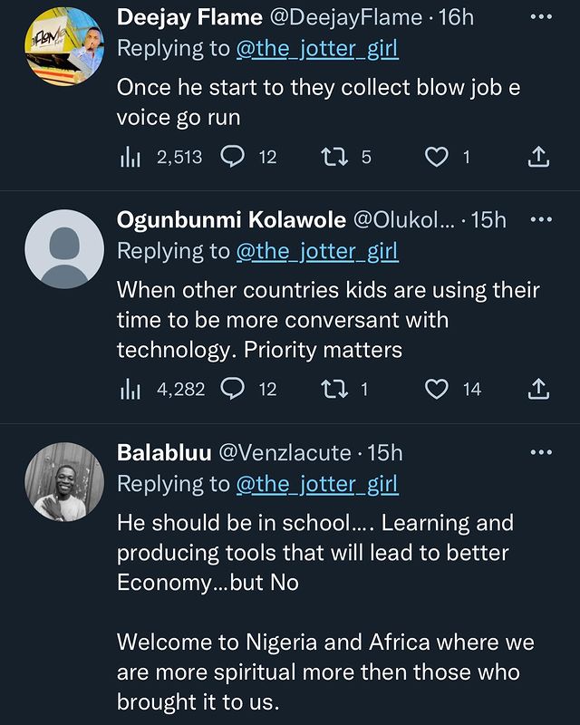Open Deejay Flame's profile picture
Screen dimensions: 580x725
[x=62, y=44]
